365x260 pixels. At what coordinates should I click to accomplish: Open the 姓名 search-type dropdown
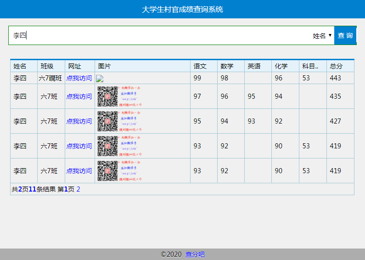click(x=322, y=35)
